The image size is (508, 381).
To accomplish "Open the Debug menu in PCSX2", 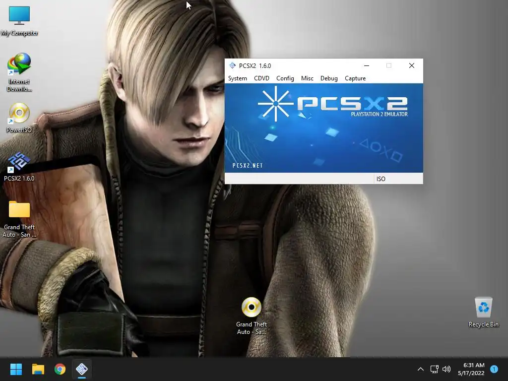I will point(329,78).
